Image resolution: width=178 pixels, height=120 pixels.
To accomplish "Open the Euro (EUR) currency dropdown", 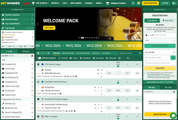I will [160, 52].
